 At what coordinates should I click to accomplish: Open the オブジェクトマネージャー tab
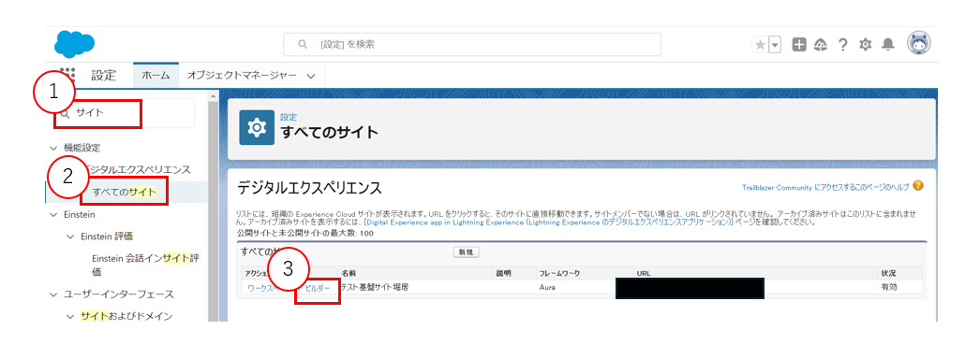coord(242,76)
